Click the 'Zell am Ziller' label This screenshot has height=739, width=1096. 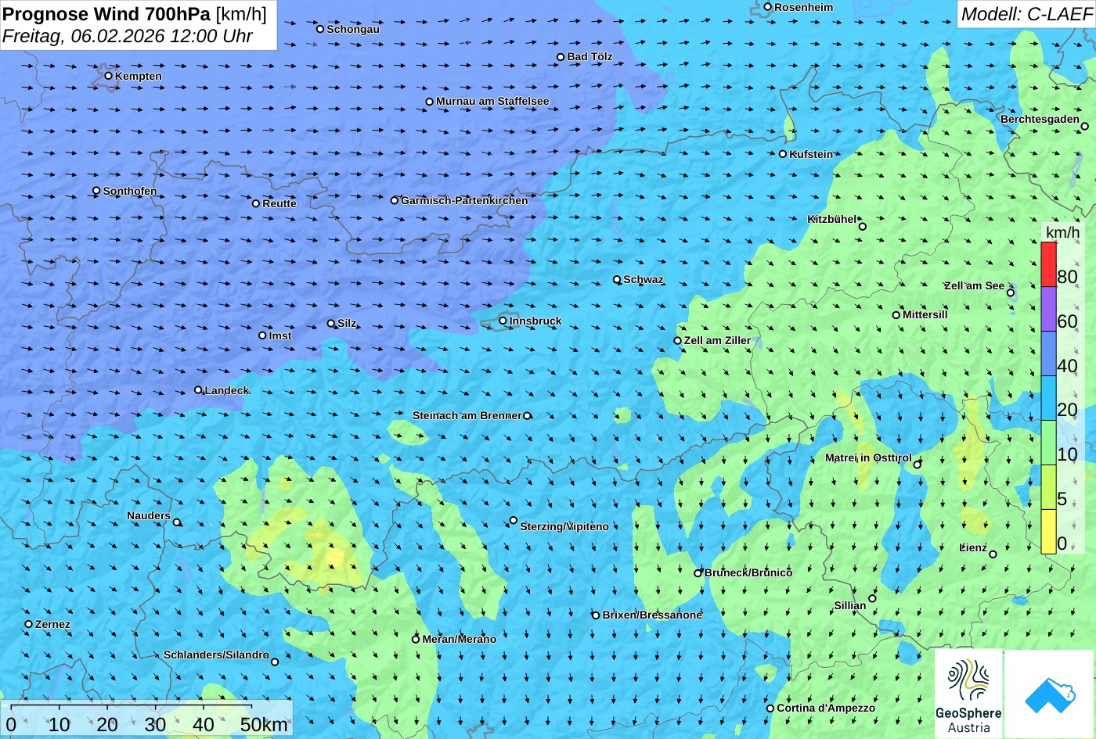(717, 340)
